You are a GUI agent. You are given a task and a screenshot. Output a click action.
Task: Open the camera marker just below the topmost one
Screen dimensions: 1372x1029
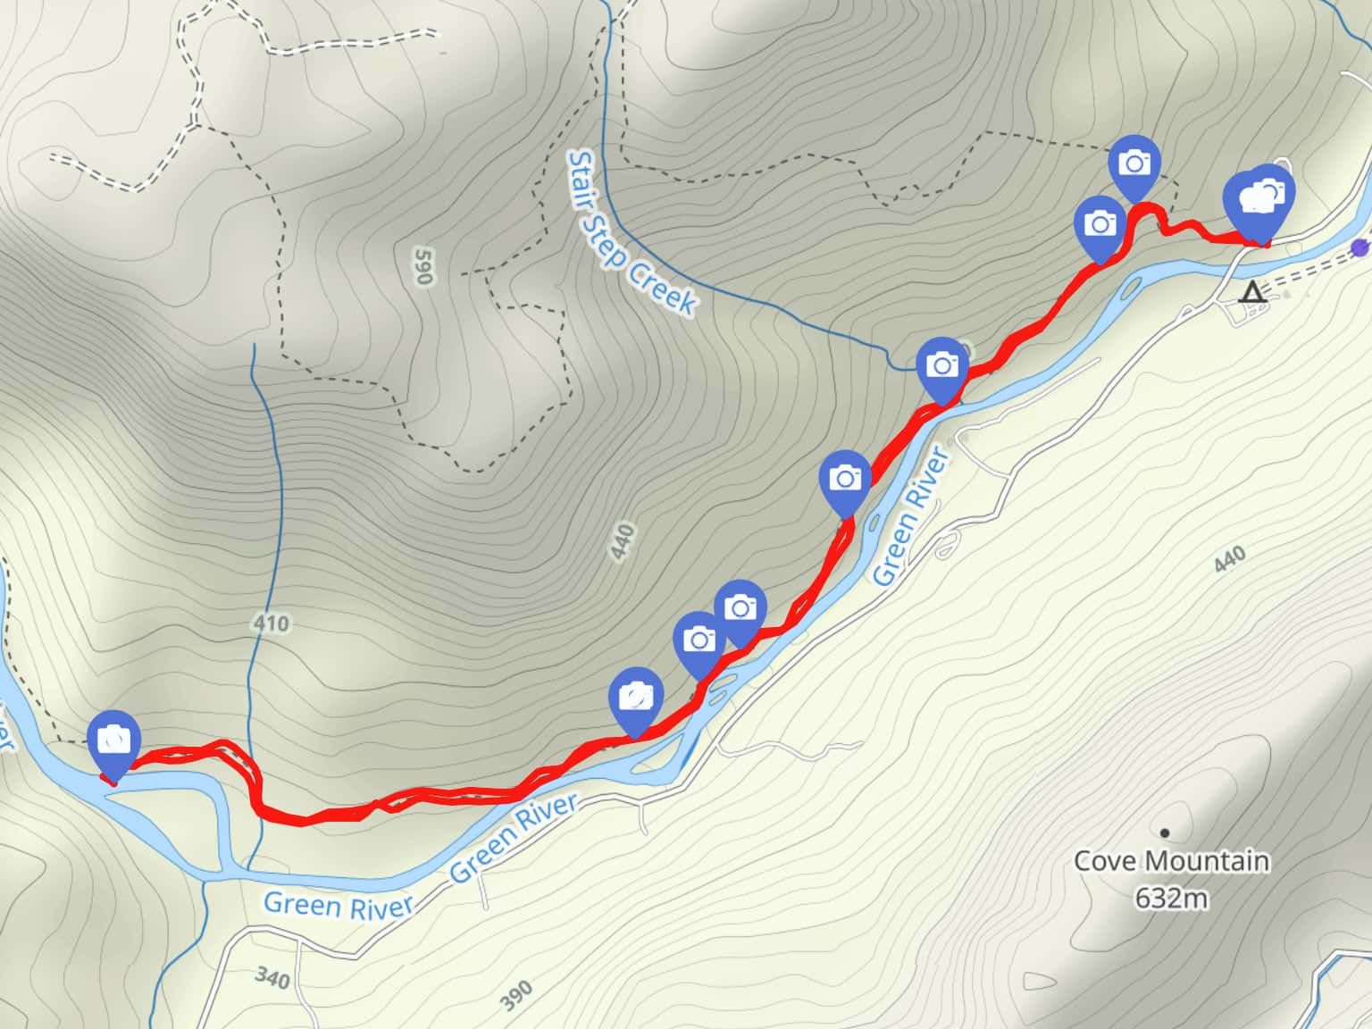(x=1100, y=227)
